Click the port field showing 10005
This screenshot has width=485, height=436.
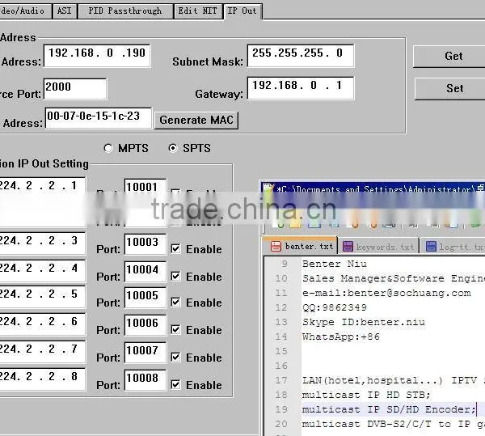[145, 298]
